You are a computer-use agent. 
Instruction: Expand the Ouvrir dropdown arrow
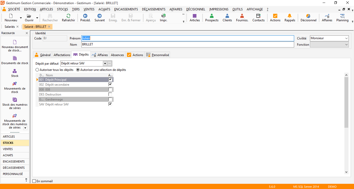(37, 18)
